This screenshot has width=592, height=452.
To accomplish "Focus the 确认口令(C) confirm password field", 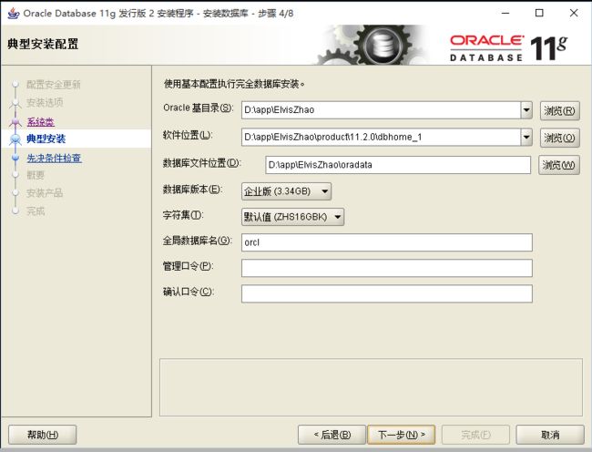I will 387,293.
